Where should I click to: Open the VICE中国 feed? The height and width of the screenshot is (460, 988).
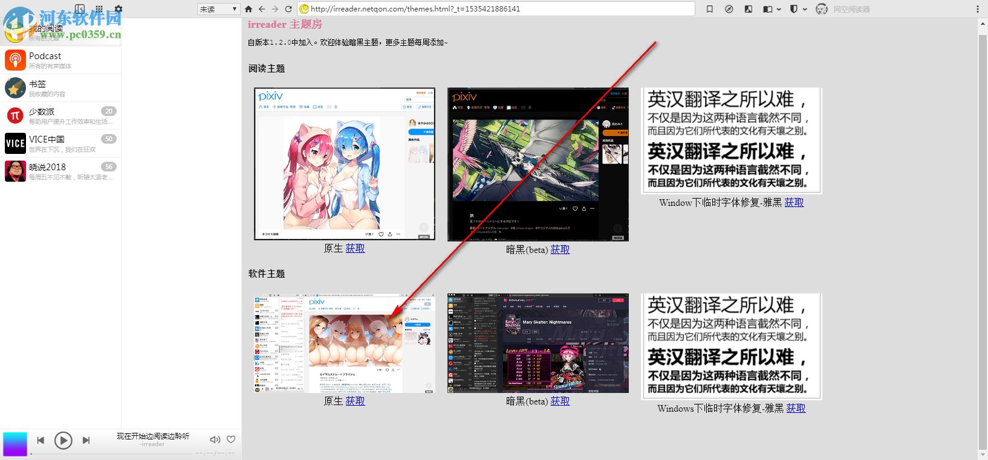click(60, 144)
